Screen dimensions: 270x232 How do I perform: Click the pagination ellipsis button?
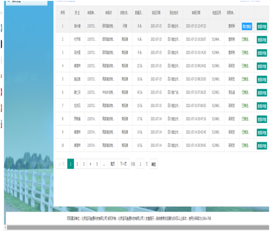104,164
